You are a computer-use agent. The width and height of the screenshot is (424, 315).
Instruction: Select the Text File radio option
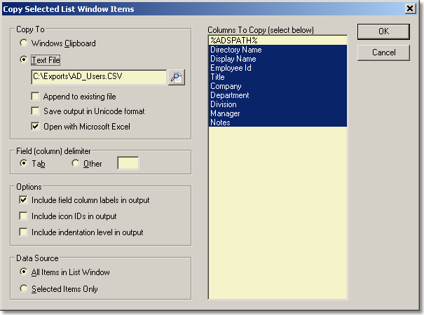point(25,60)
